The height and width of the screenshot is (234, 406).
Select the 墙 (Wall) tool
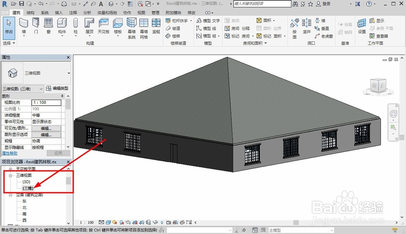pyautogui.click(x=24, y=27)
